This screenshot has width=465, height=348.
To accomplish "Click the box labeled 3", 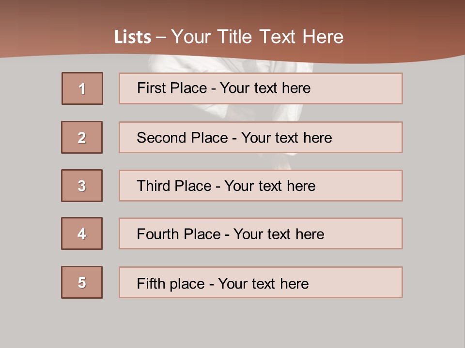I will coord(82,186).
